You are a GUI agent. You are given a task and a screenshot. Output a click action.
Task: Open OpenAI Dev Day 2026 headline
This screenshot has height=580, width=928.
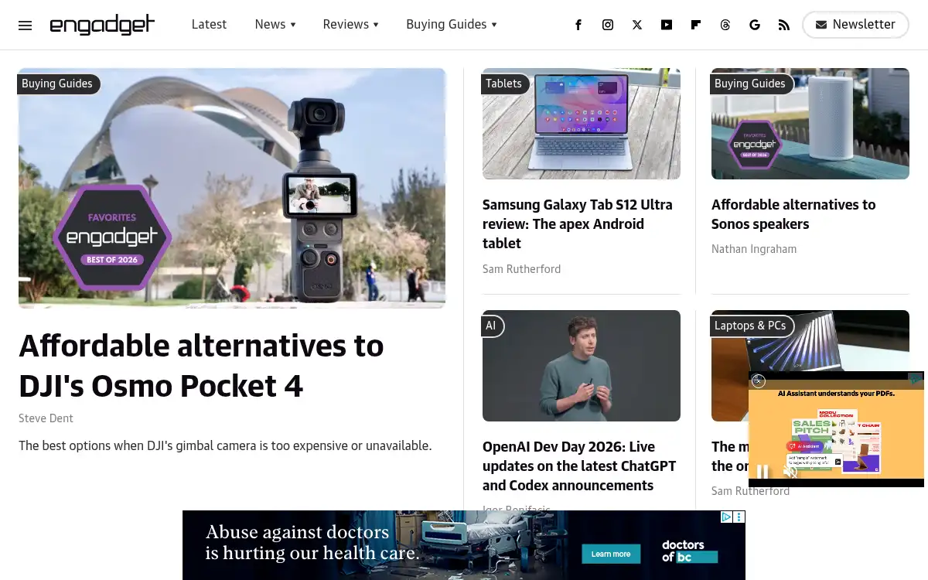(x=579, y=466)
